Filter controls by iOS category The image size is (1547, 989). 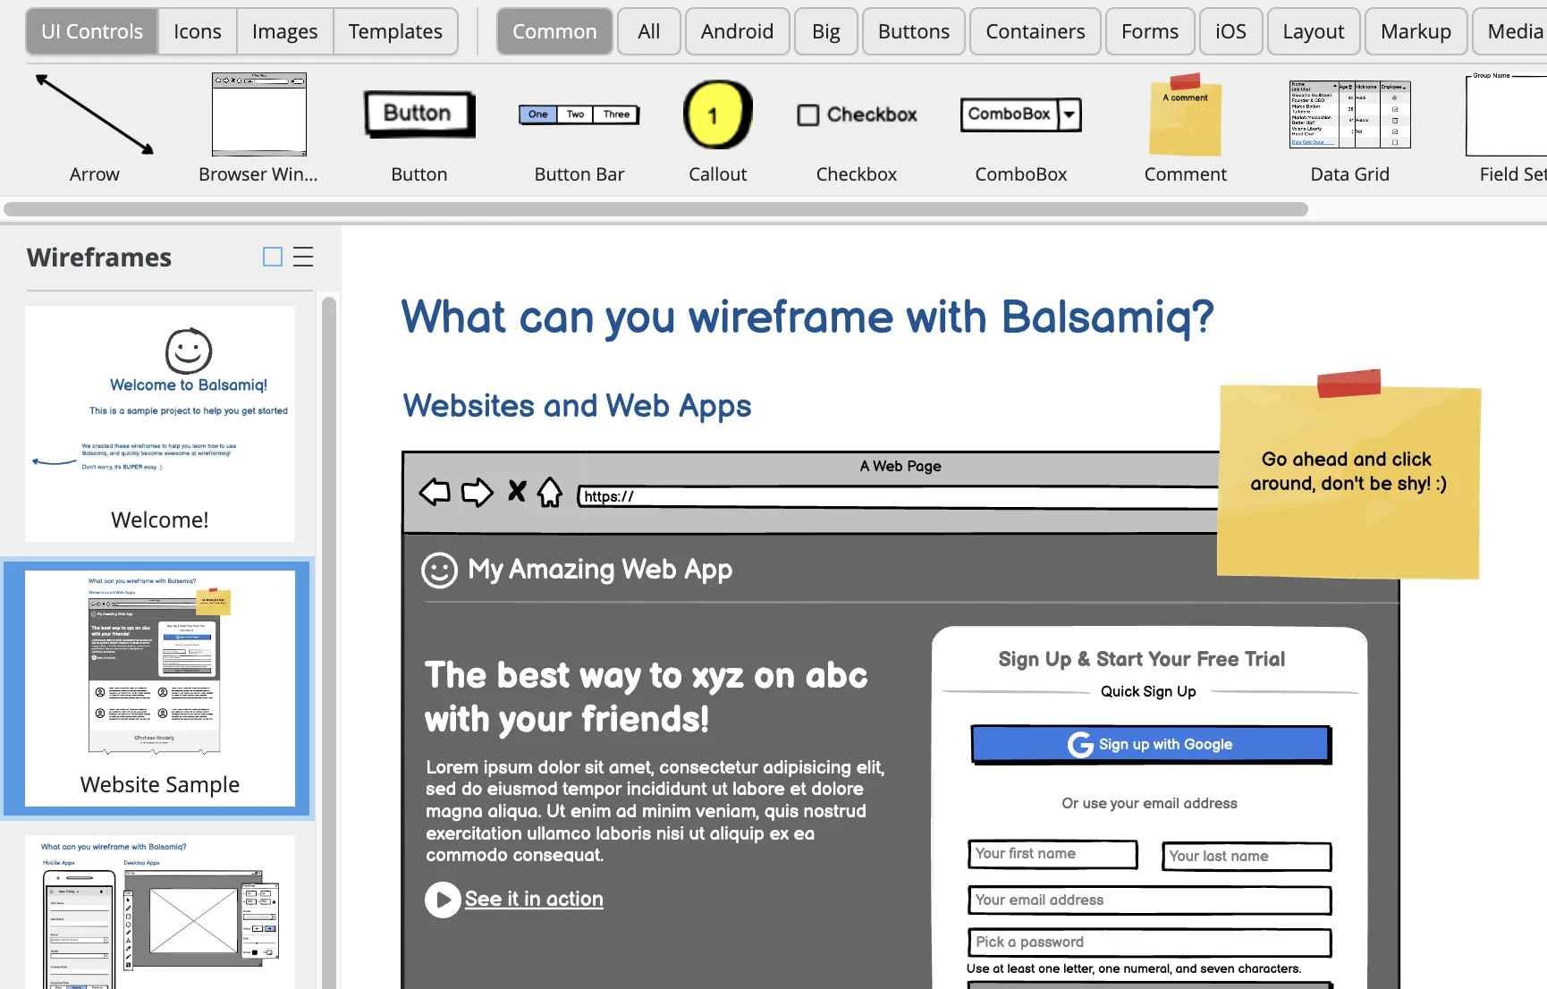(1230, 31)
